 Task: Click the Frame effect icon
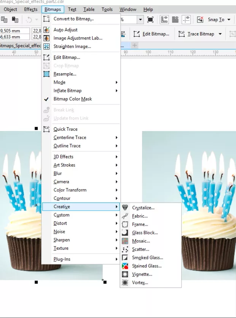pyautogui.click(x=125, y=224)
